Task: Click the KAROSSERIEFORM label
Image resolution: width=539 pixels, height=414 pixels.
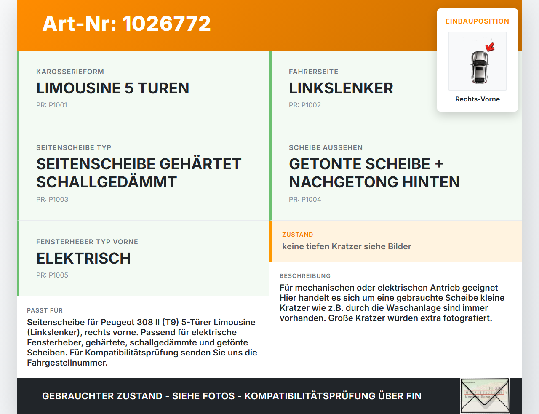Action: 70,72
